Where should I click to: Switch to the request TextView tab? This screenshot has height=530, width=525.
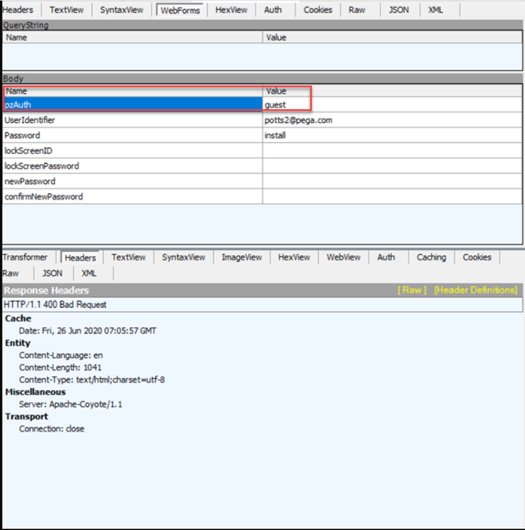(x=65, y=10)
